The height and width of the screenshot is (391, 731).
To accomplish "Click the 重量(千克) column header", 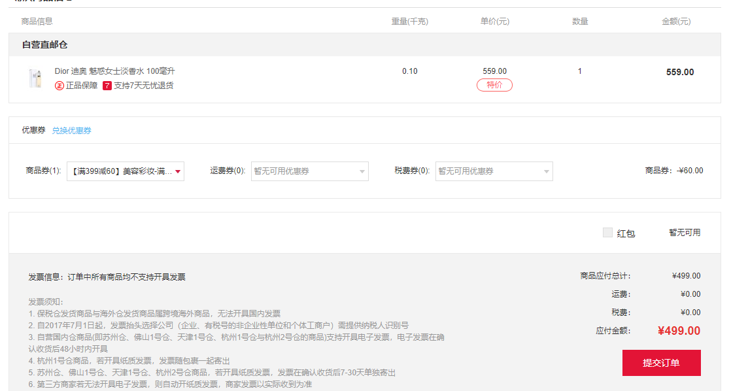I will (410, 22).
